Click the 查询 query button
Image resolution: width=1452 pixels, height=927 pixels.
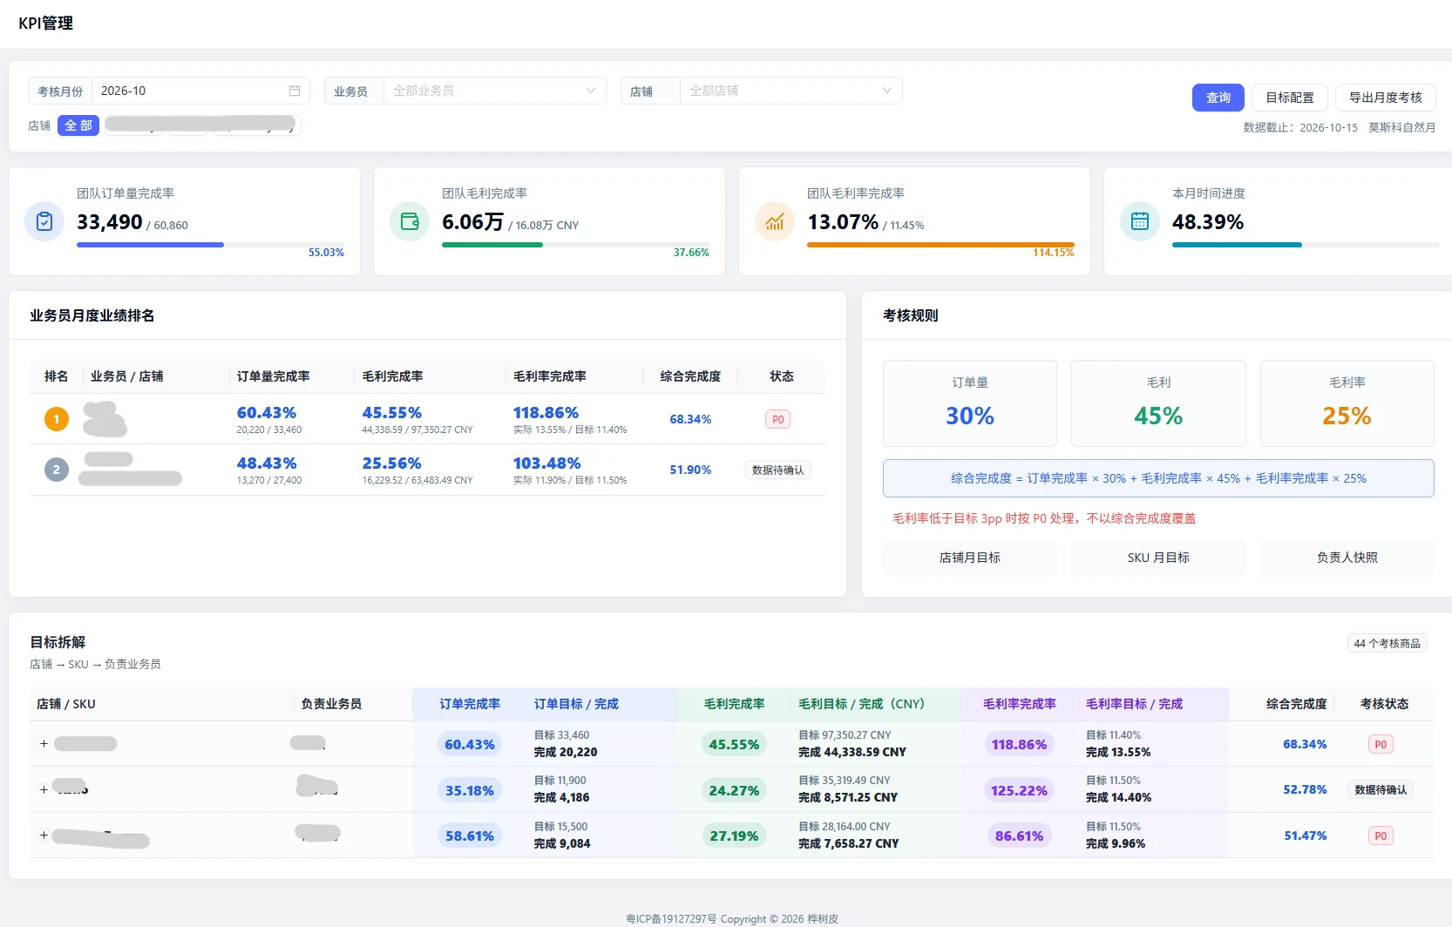(1218, 98)
